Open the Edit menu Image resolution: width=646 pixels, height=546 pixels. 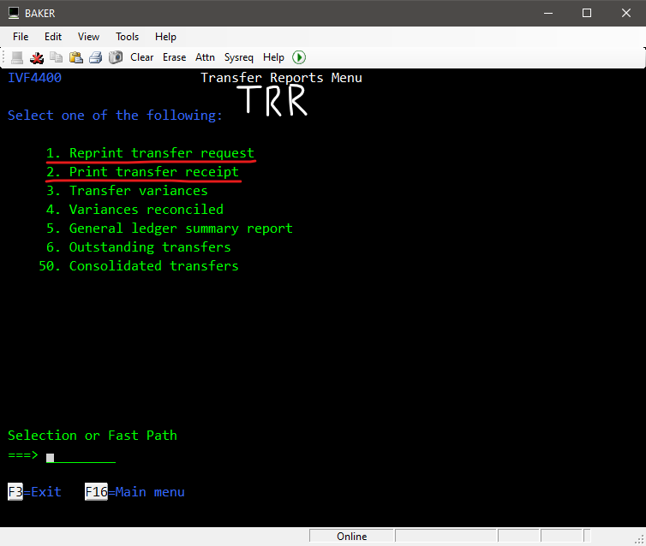53,37
